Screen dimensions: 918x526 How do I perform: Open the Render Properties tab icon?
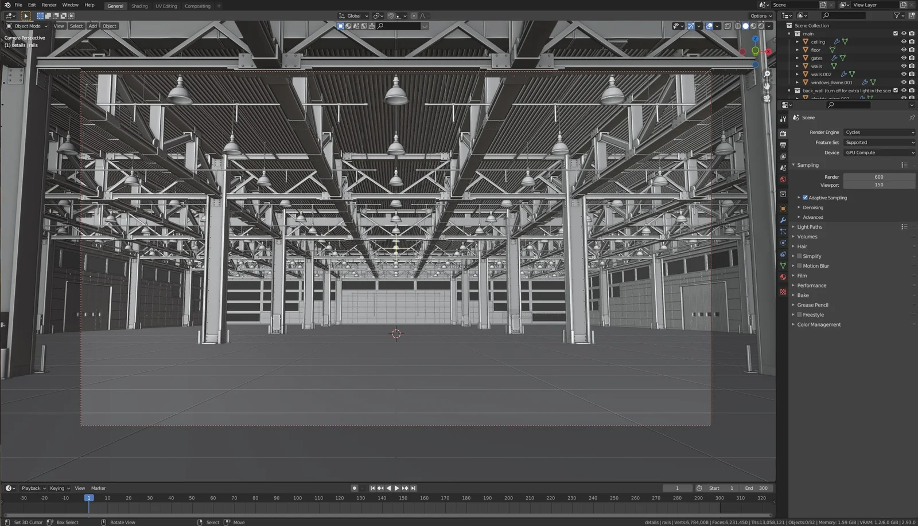click(x=783, y=133)
